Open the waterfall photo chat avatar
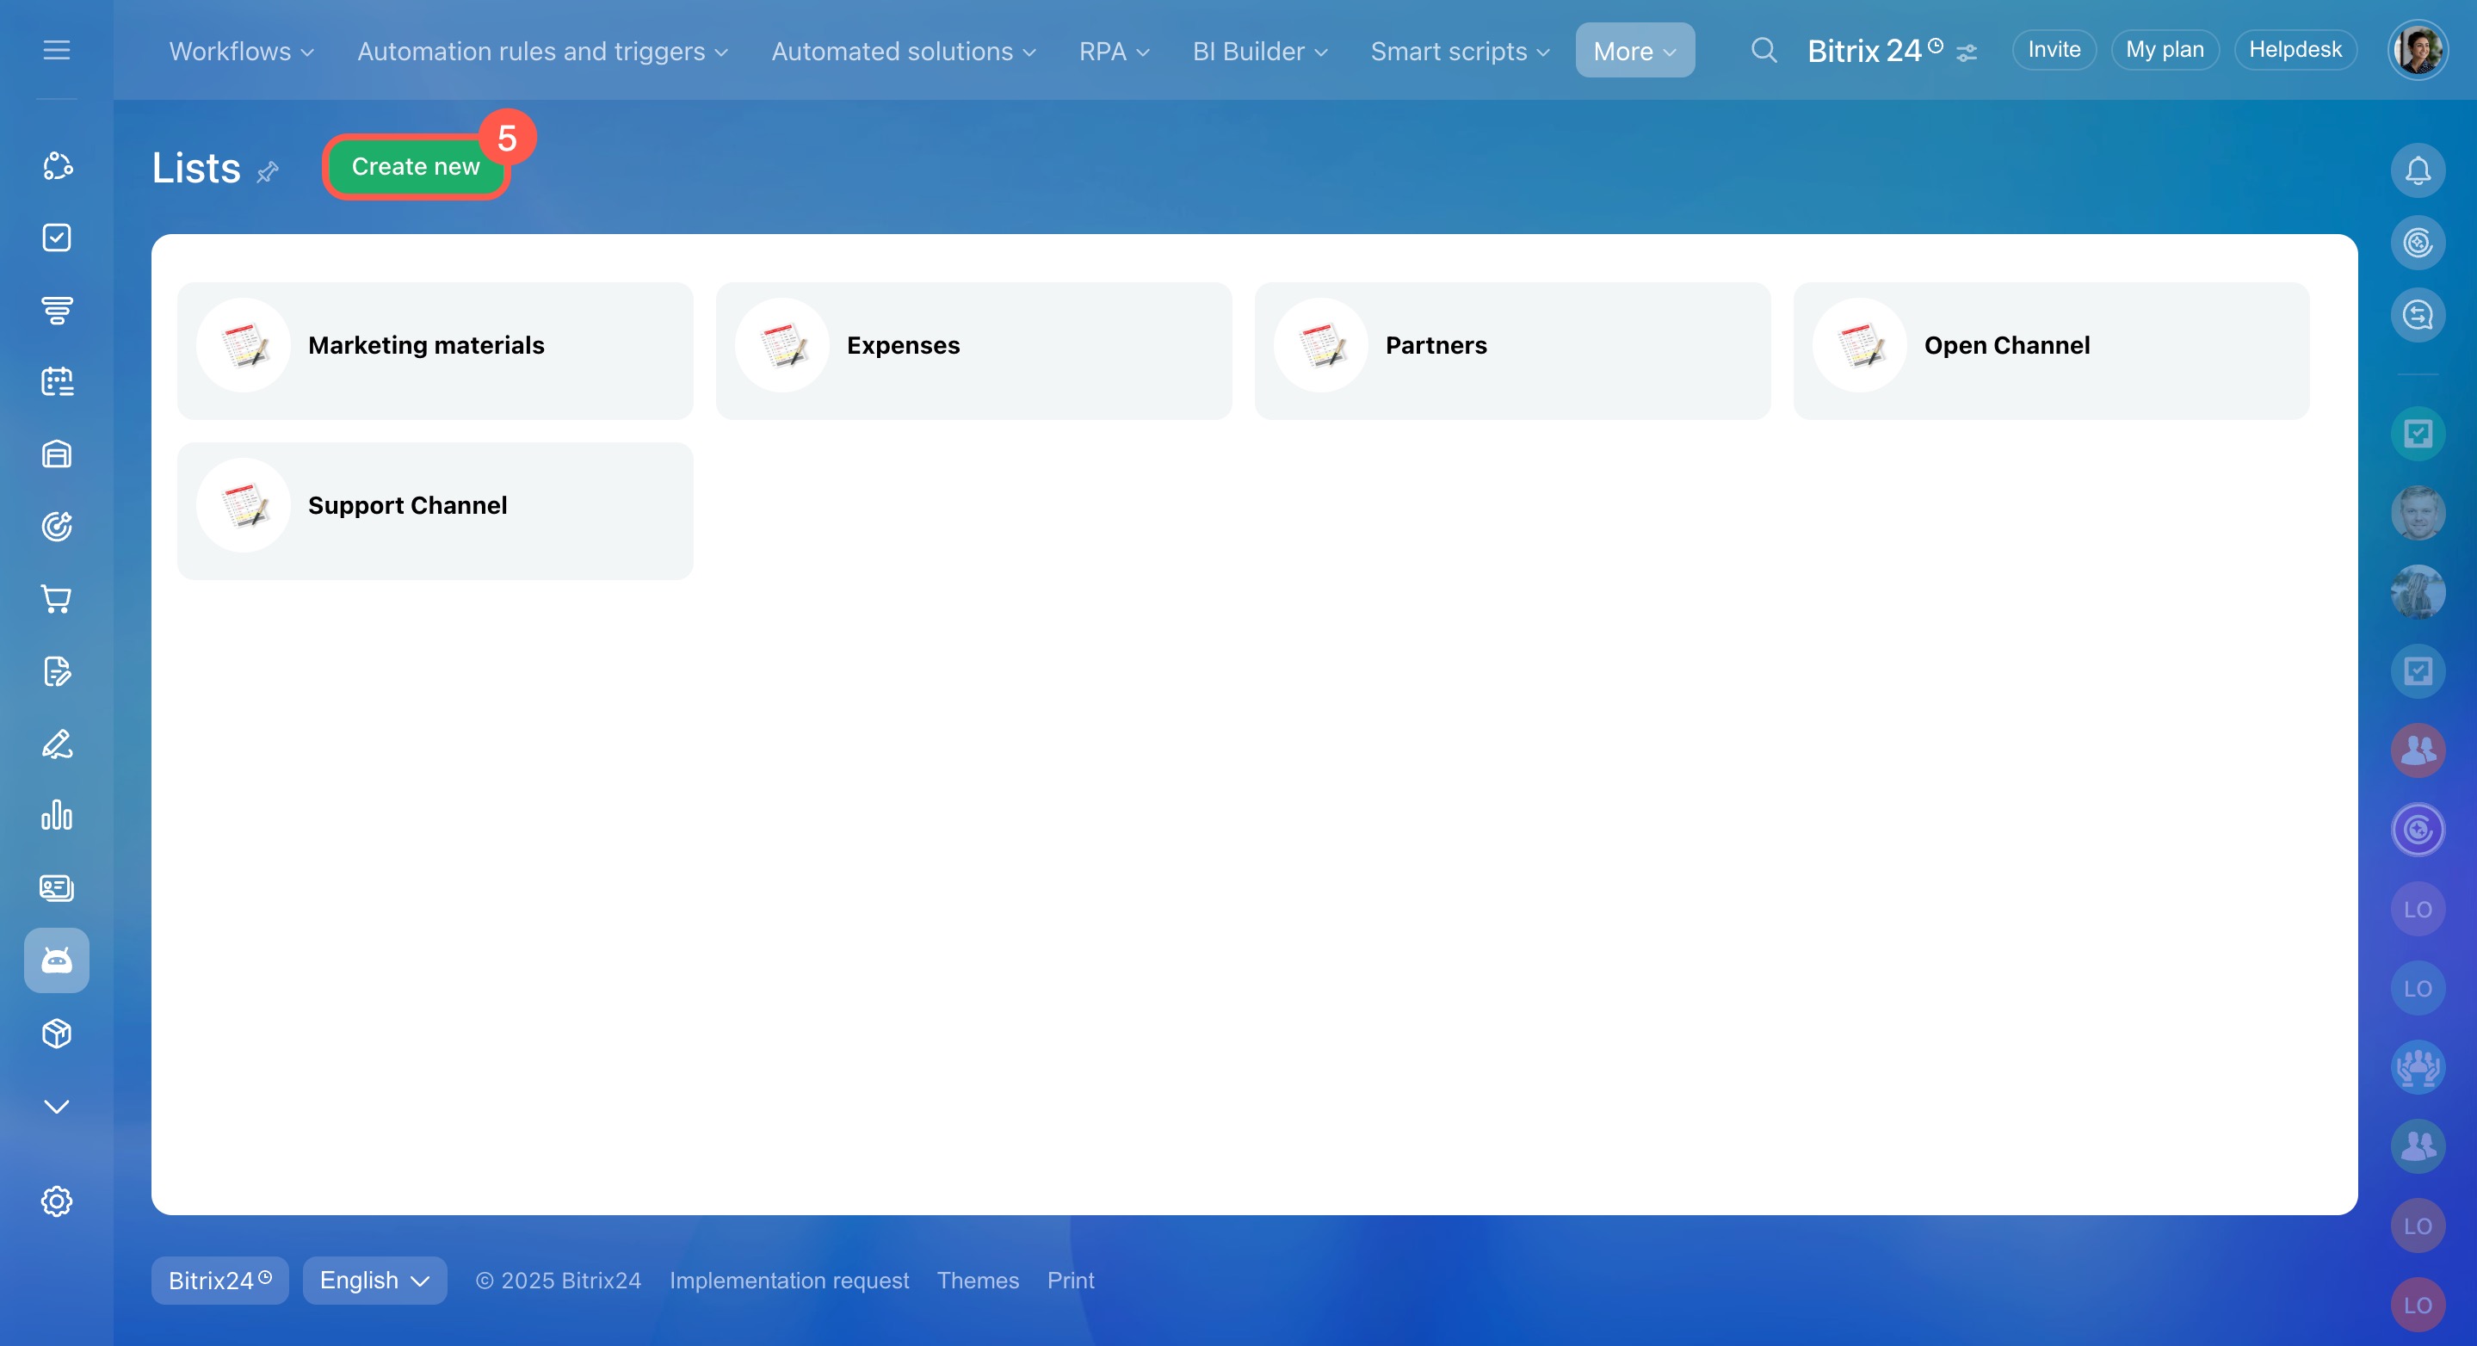 click(x=2418, y=591)
